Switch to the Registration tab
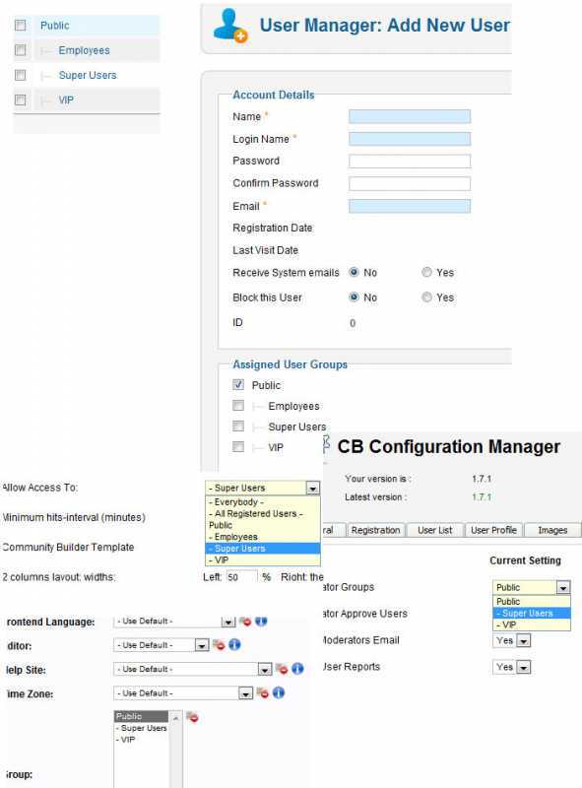This screenshot has width=582, height=788. [x=375, y=530]
